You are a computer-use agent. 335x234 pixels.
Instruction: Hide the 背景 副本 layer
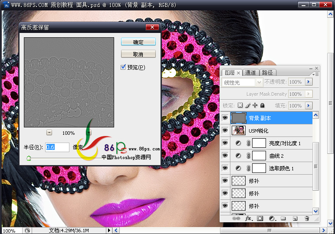click(x=225, y=118)
